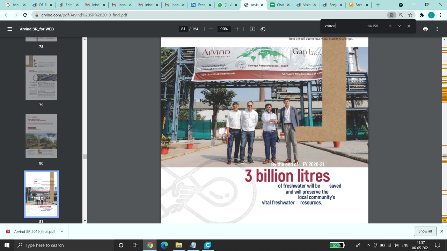447x251 pixels.
Task: Open tab search dropdown arrow
Action: point(401,5)
